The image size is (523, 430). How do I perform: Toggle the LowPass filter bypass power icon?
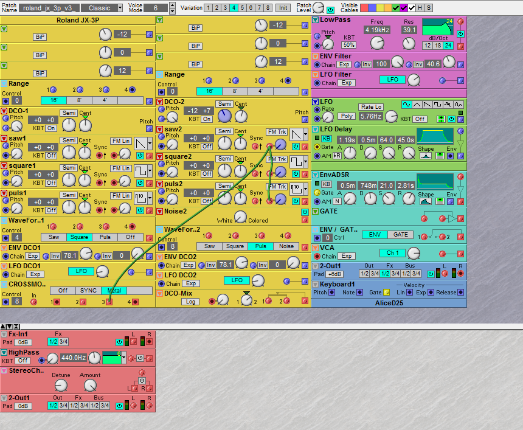pos(460,33)
